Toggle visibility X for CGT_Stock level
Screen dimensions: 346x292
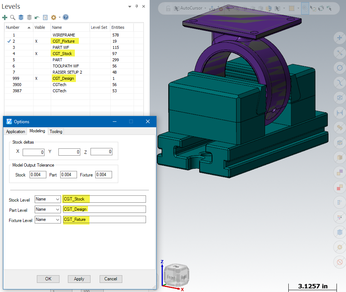[36, 54]
